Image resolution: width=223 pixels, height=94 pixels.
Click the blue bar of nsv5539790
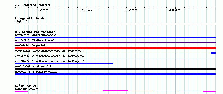[115, 37]
